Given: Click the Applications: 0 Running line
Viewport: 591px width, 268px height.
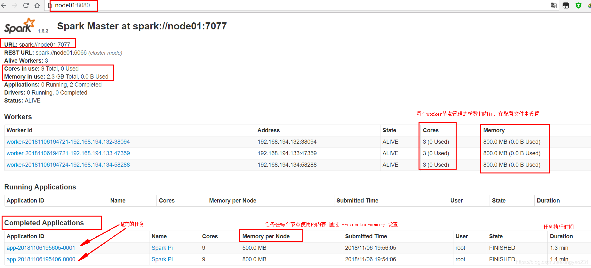Looking at the screenshot, I should 53,85.
